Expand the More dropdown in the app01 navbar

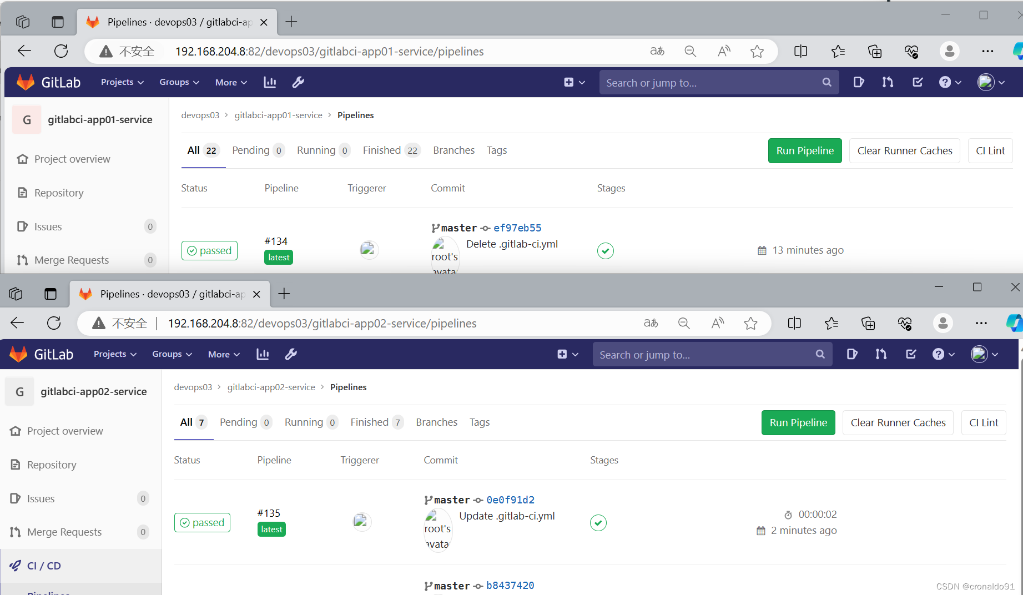pyautogui.click(x=231, y=82)
